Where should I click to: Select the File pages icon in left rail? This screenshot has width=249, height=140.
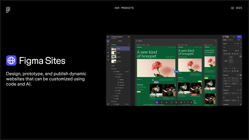(x=108, y=41)
